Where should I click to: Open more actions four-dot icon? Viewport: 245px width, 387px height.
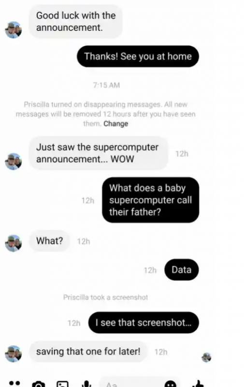[x=14, y=384]
